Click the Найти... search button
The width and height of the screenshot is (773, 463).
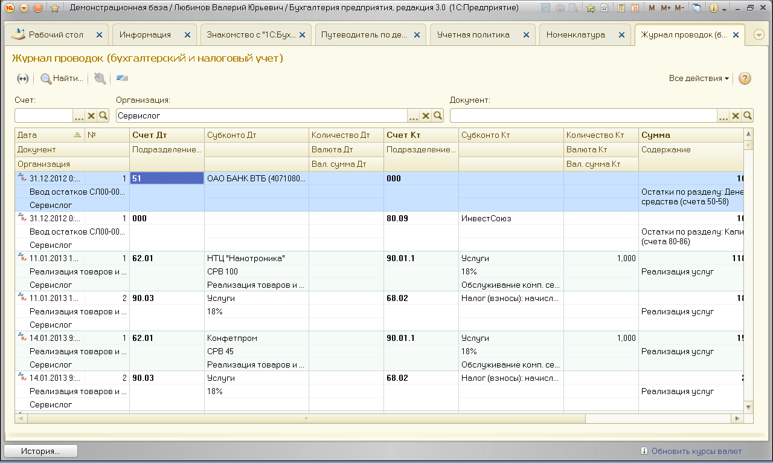(62, 79)
